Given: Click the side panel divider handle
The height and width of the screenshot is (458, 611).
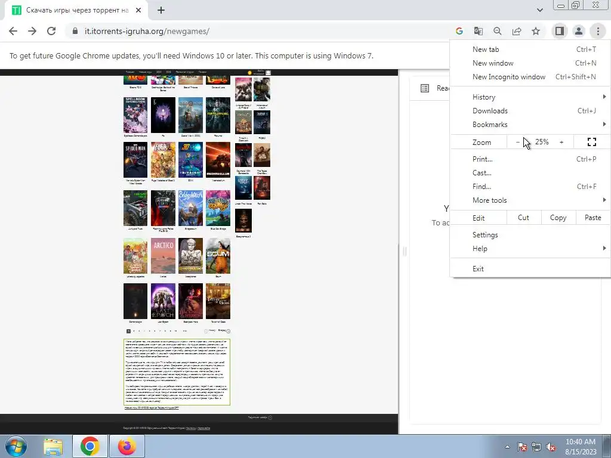Looking at the screenshot, I should point(404,252).
